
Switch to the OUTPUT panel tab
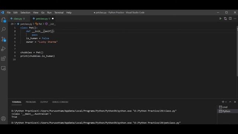click(x=44, y=102)
